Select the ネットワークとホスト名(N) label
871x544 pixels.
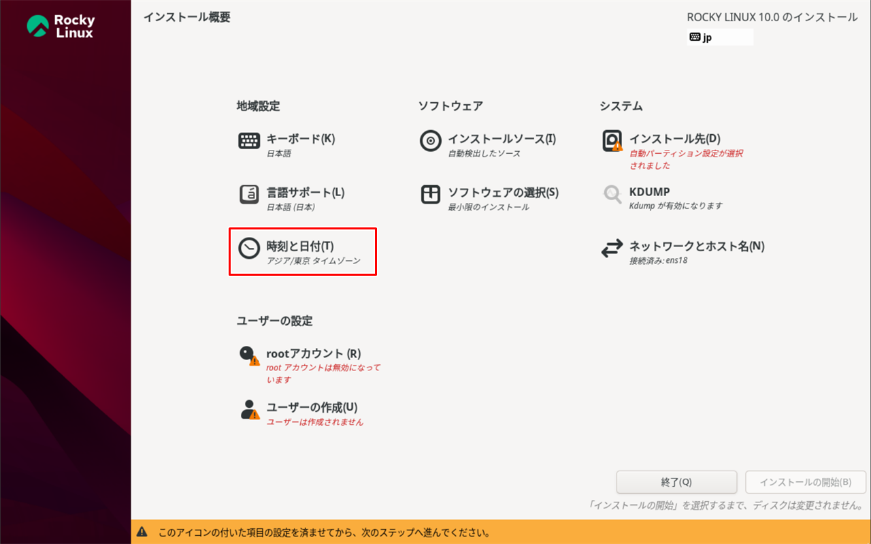point(696,246)
